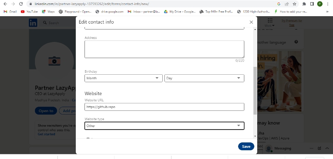This screenshot has height=159, width=333.
Task: Open Chrome three-dot menu
Action: coord(328,4)
